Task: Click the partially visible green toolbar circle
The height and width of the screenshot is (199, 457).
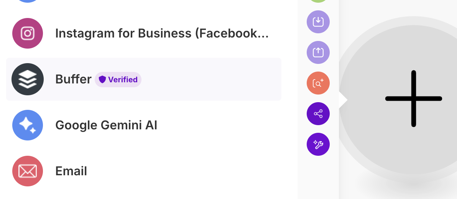Action: [318, 1]
